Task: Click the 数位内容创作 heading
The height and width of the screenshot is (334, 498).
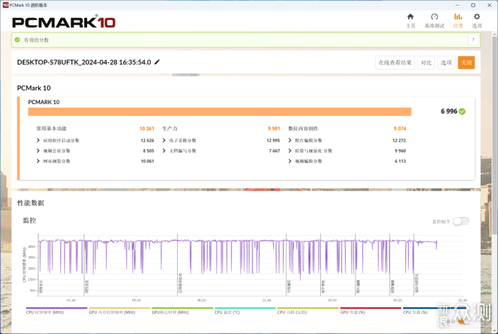Action: tap(303, 128)
